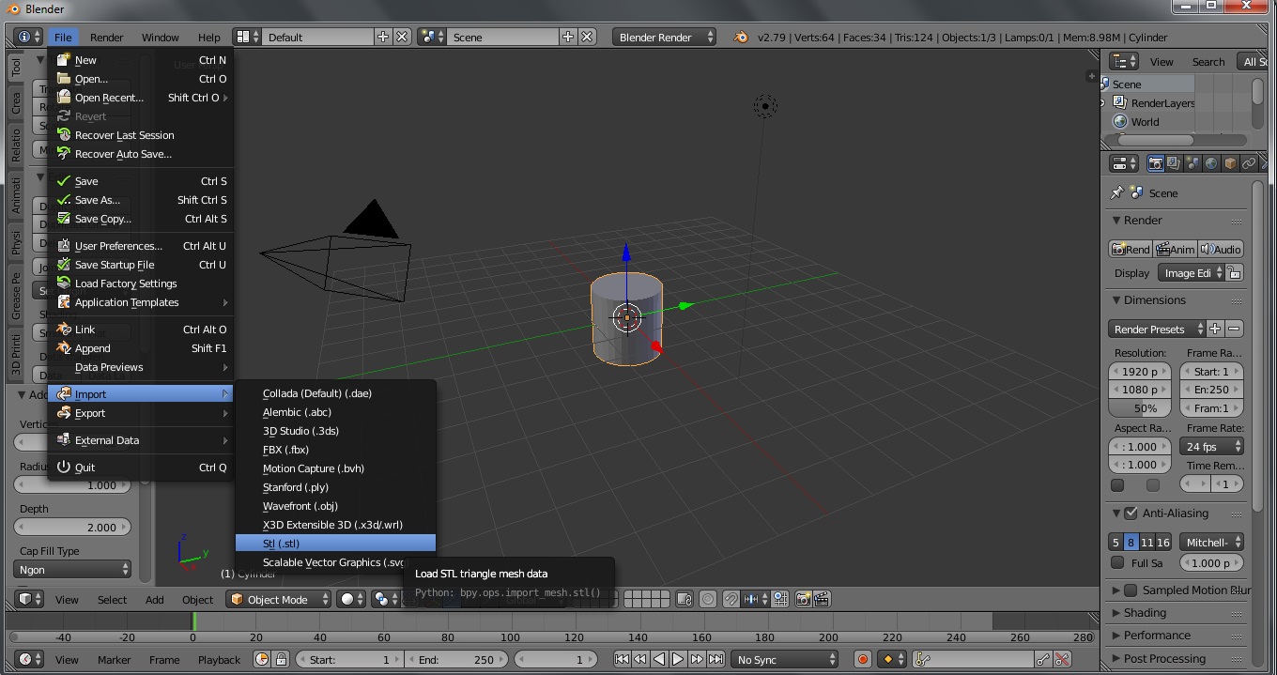This screenshot has height=675, width=1277.
Task: Toggle the display lock icon beside Image Editor
Action: click(1235, 273)
